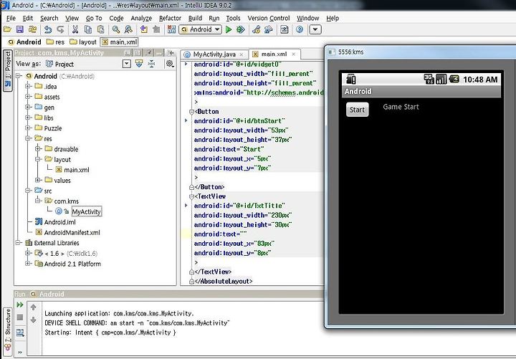Image resolution: width=516 pixels, height=359 pixels.
Task: Open the Project Structure toolbar icon
Action: tap(269, 29)
